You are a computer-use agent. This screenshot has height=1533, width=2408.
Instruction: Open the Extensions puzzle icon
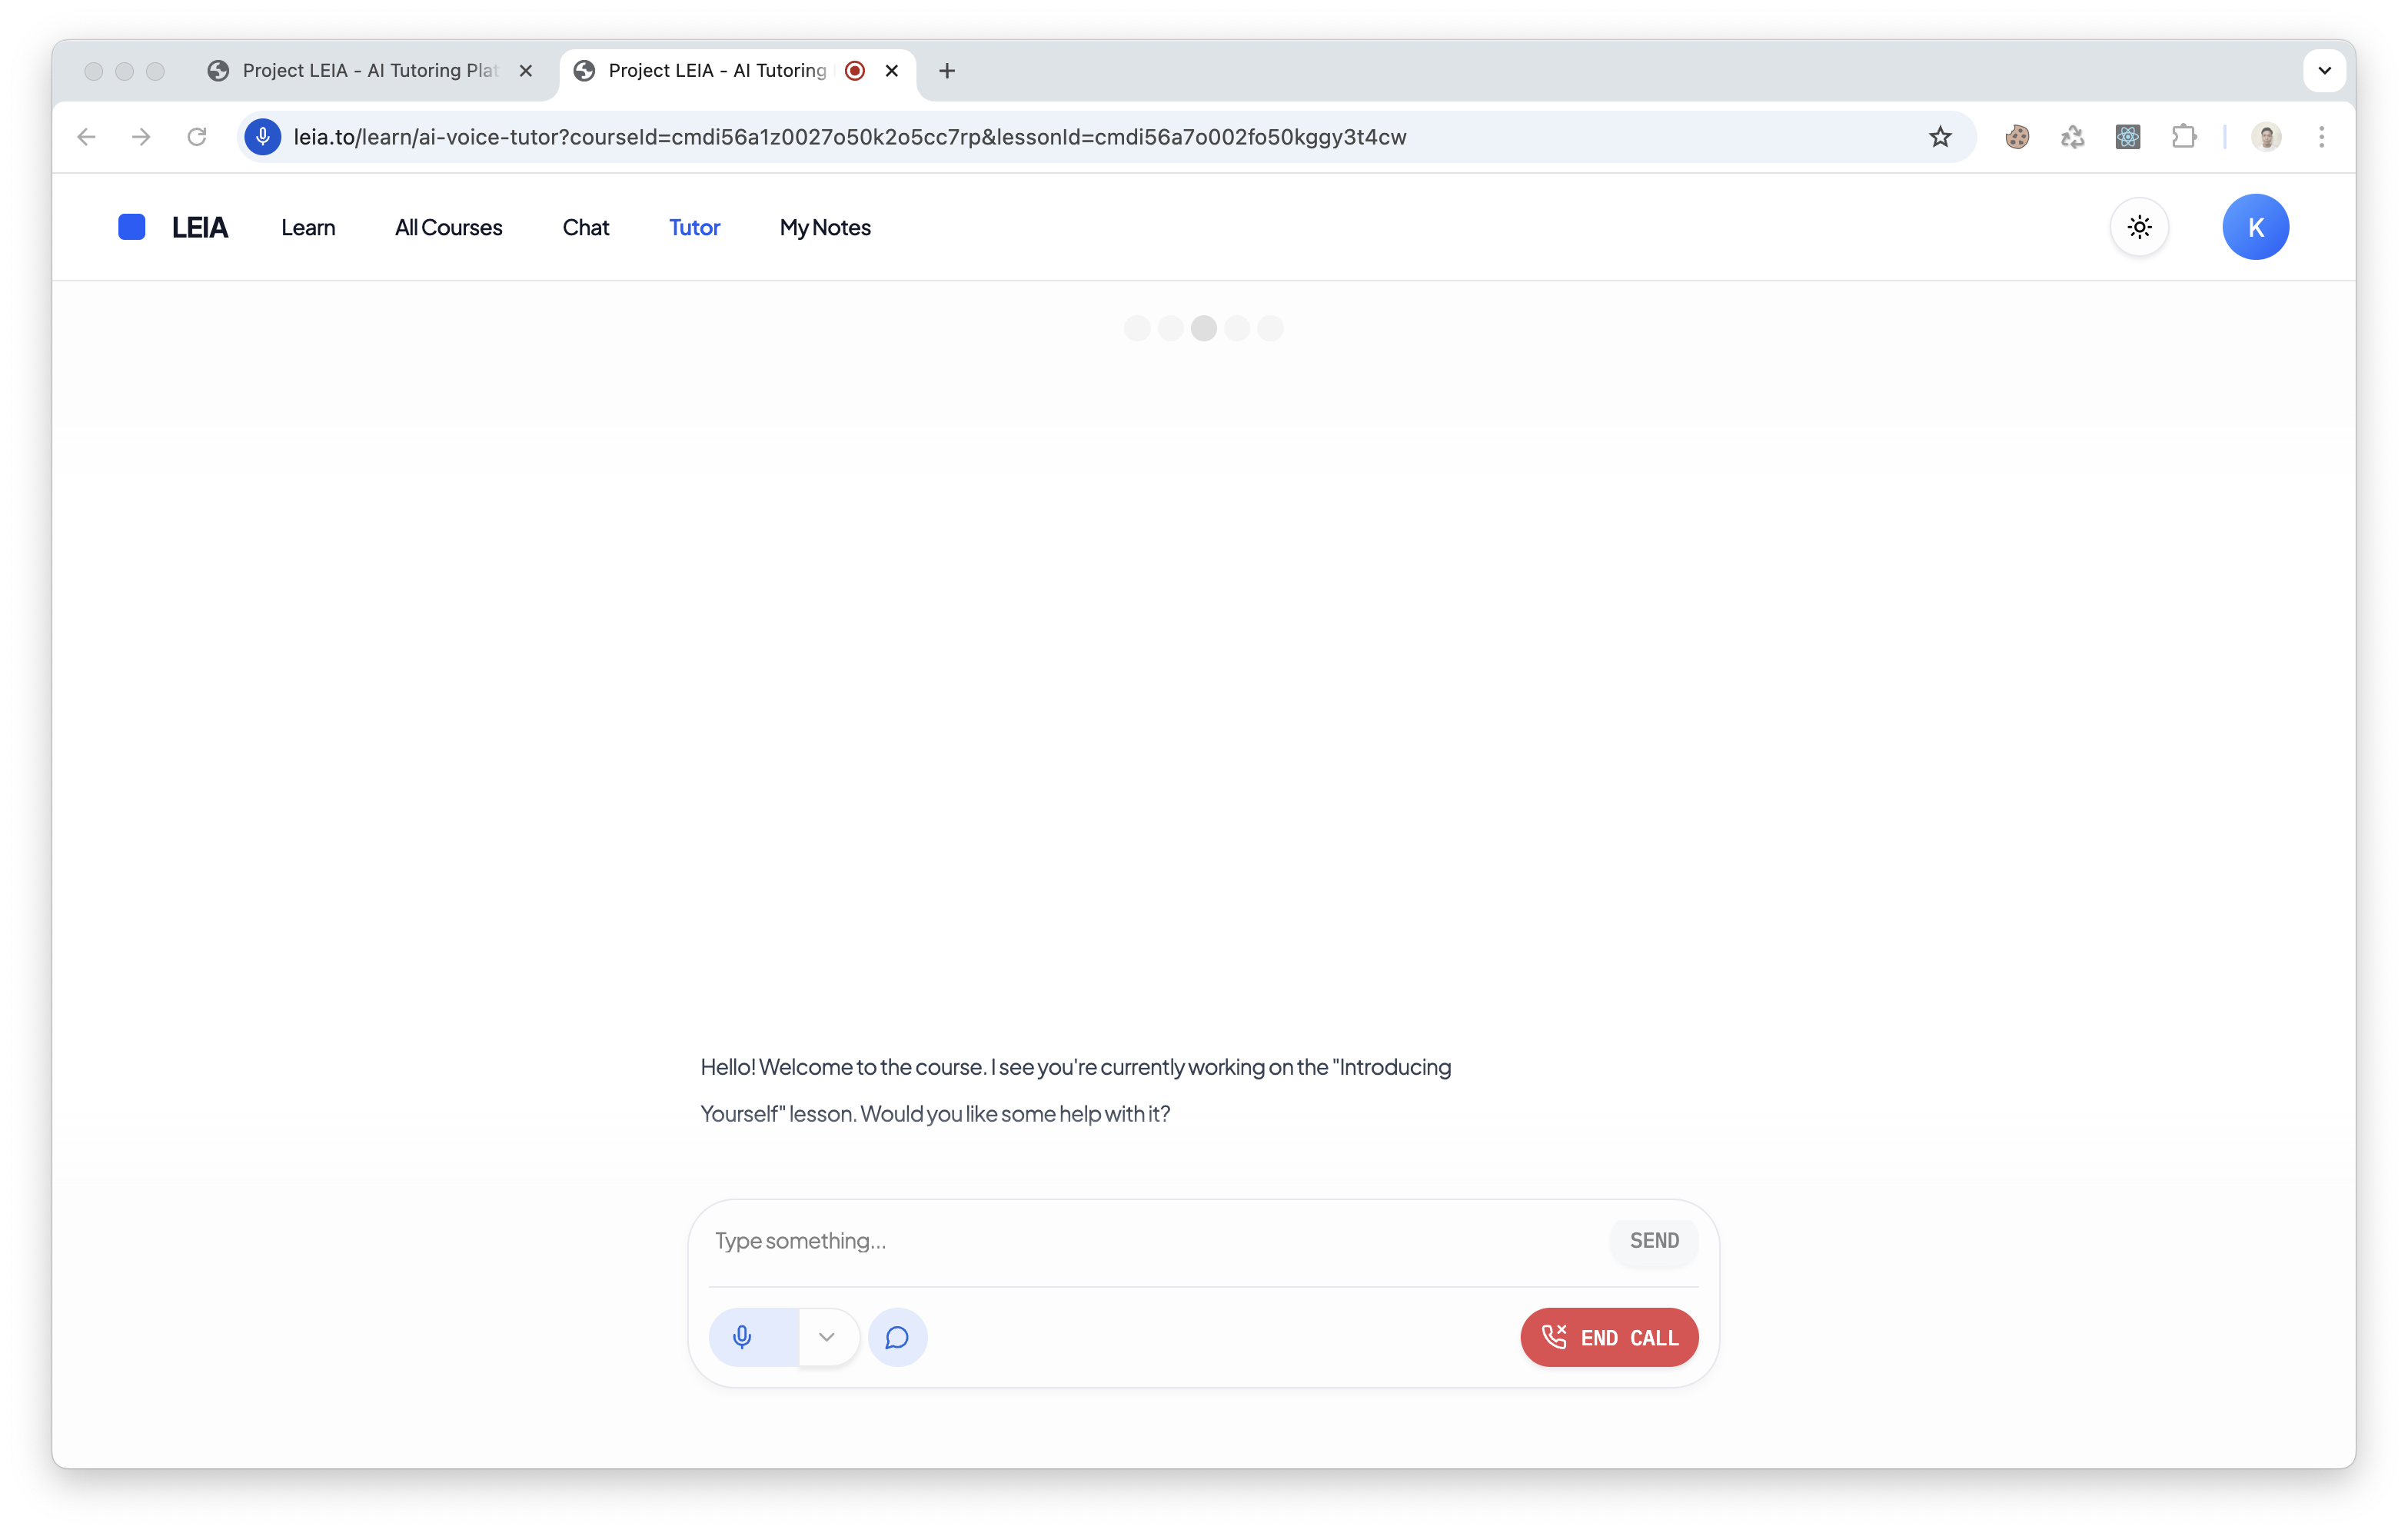pyautogui.click(x=2183, y=137)
